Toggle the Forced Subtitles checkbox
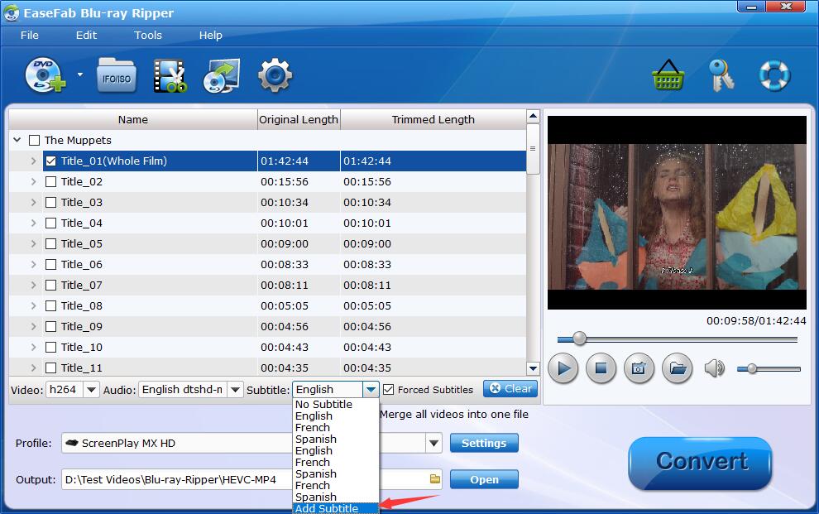The height and width of the screenshot is (514, 819). 388,390
